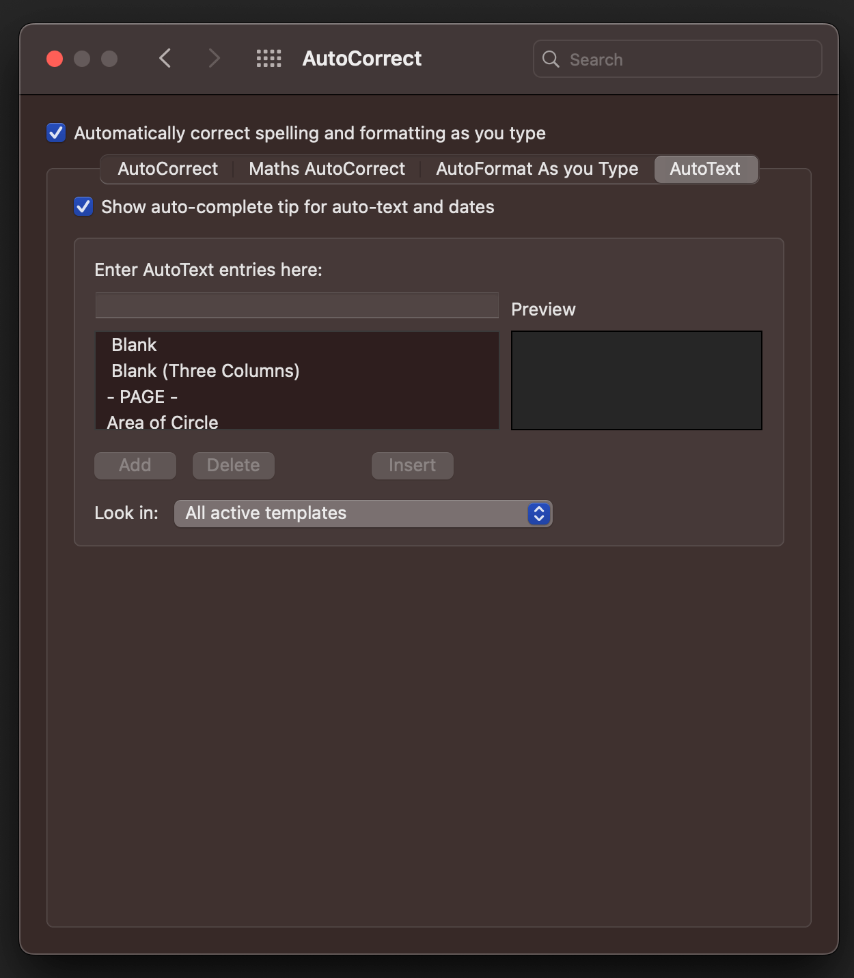Select the Blank entry in list
Screen dimensions: 854x978
click(297, 345)
